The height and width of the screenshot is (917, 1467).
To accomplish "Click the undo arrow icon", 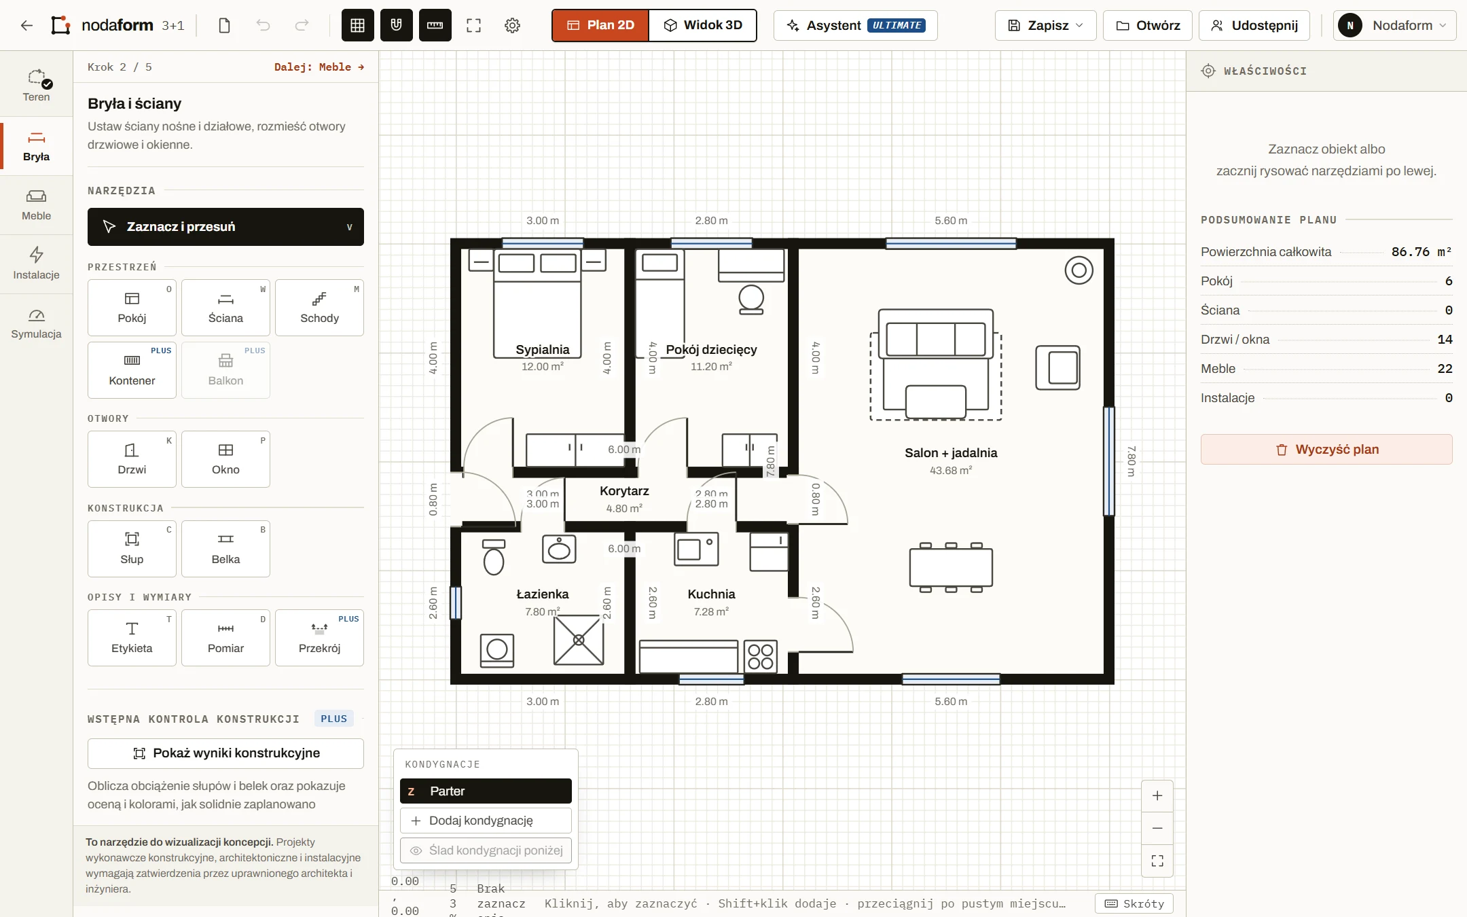I will [x=263, y=25].
